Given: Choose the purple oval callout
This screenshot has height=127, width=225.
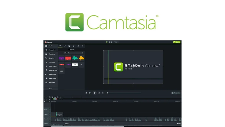Looking at the screenshot, I should pyautogui.click(x=61, y=58).
